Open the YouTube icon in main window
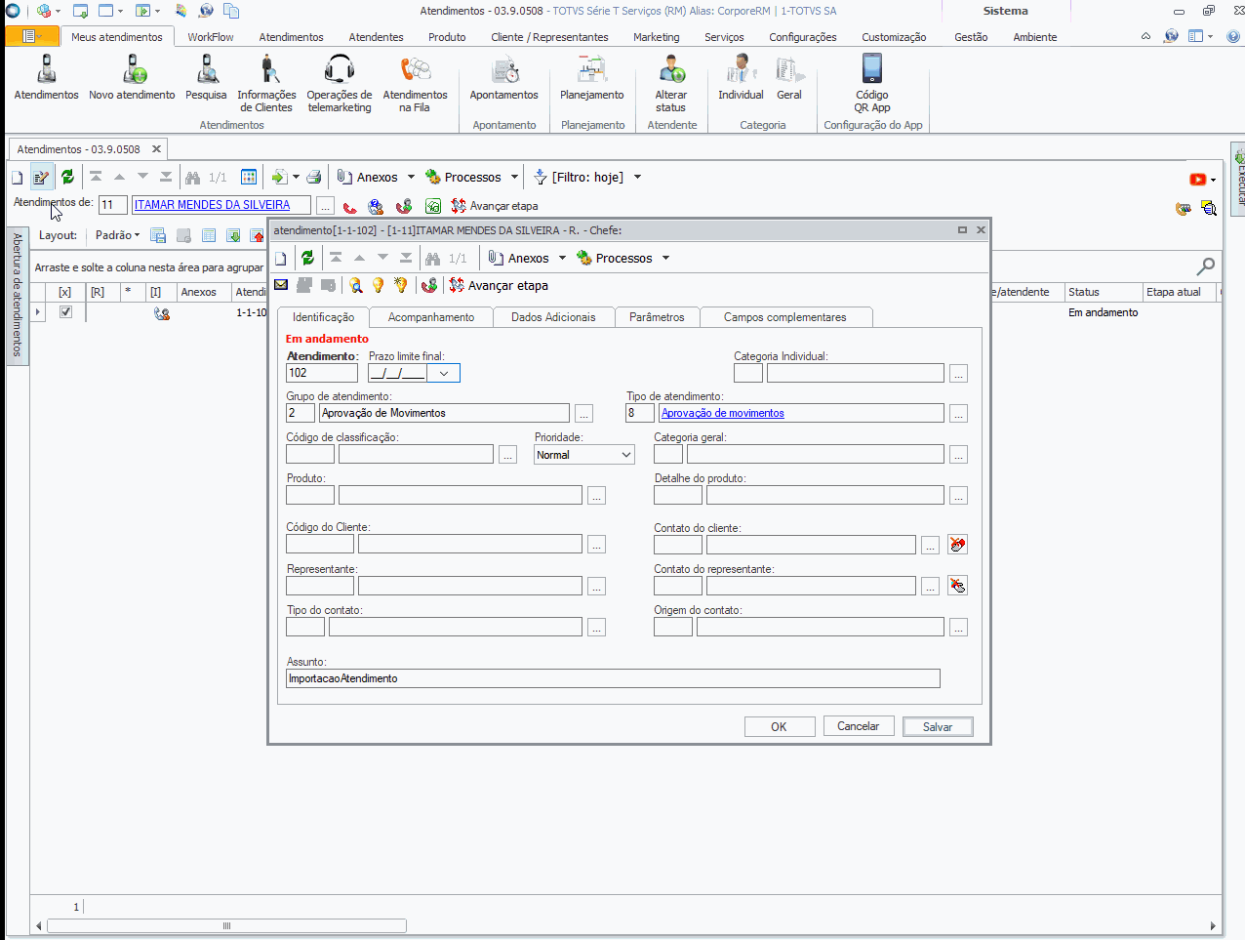 (1197, 179)
